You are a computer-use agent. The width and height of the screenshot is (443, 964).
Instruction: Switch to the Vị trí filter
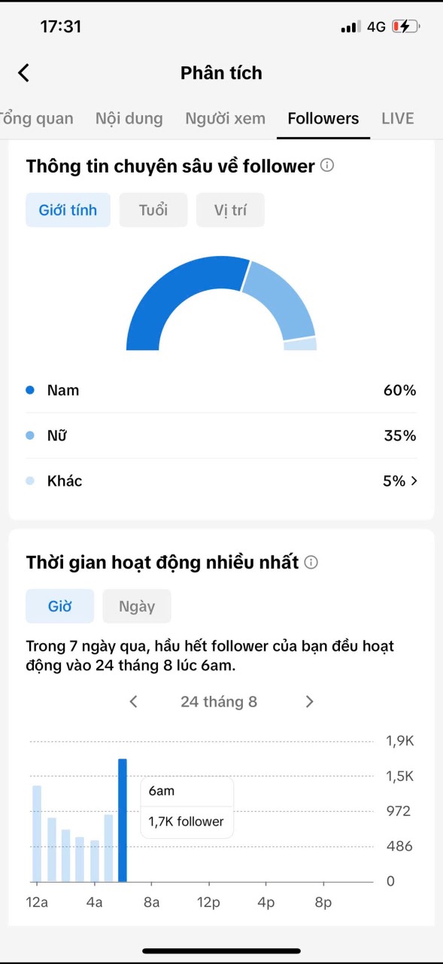click(x=230, y=210)
